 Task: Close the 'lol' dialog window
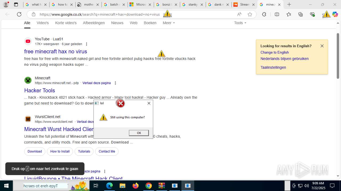click(149, 103)
